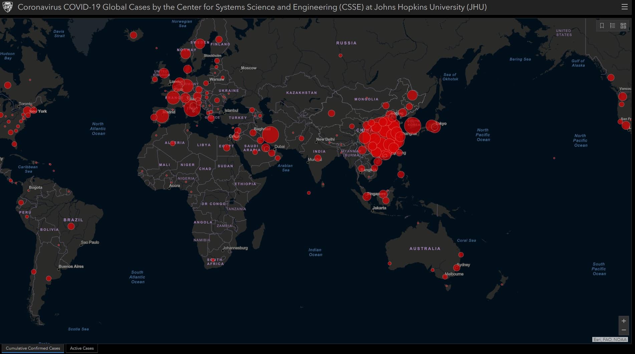Click the AUSTRALIA map label

point(425,249)
